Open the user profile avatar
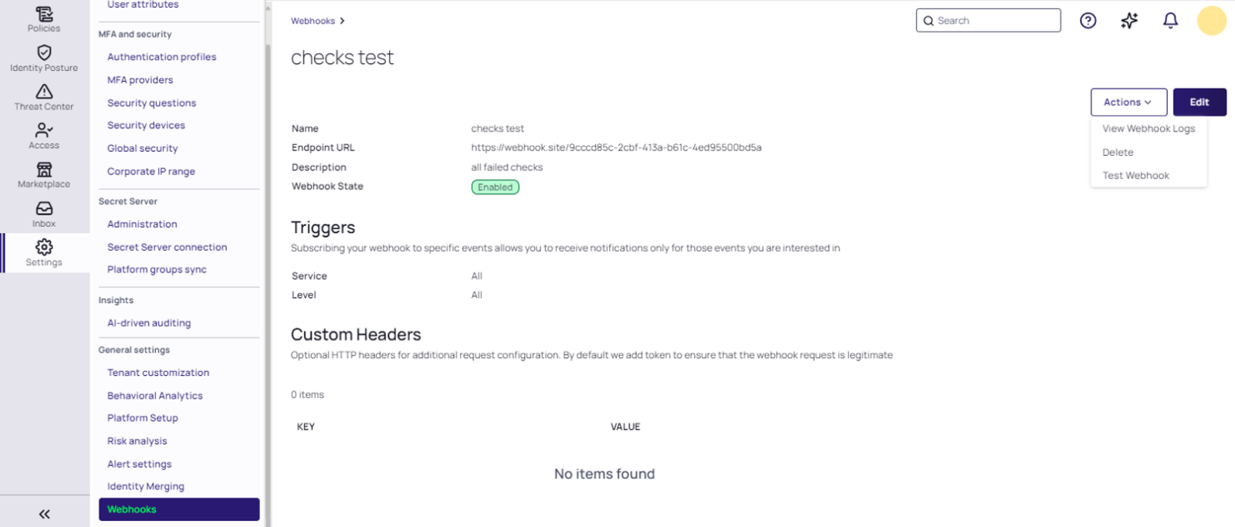Image resolution: width=1235 pixels, height=527 pixels. pos(1211,21)
